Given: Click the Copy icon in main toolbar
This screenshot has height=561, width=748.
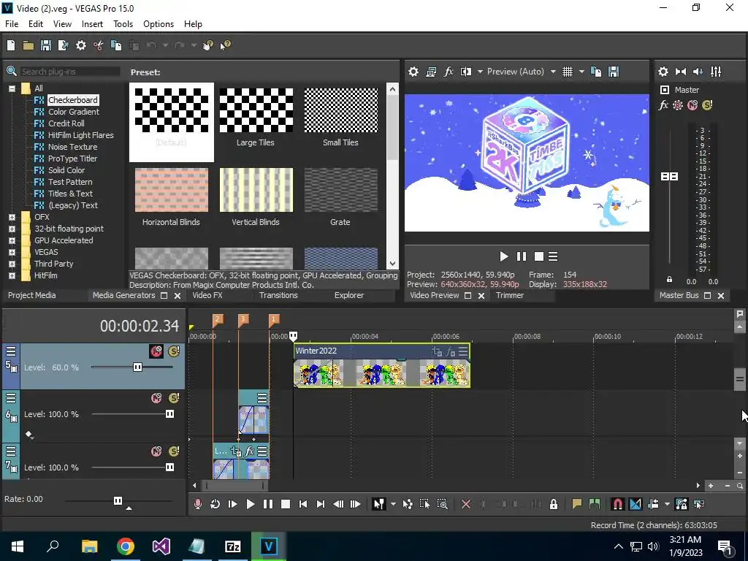Looking at the screenshot, I should click(x=116, y=45).
